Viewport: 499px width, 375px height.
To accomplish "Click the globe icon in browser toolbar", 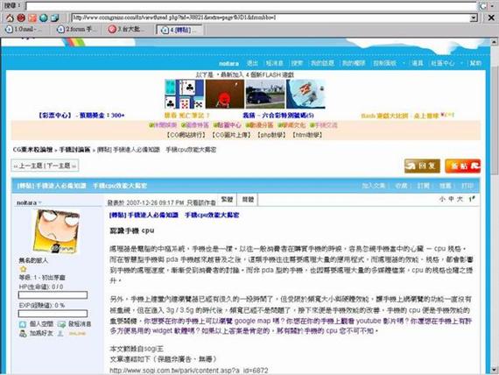I will click(44, 18).
